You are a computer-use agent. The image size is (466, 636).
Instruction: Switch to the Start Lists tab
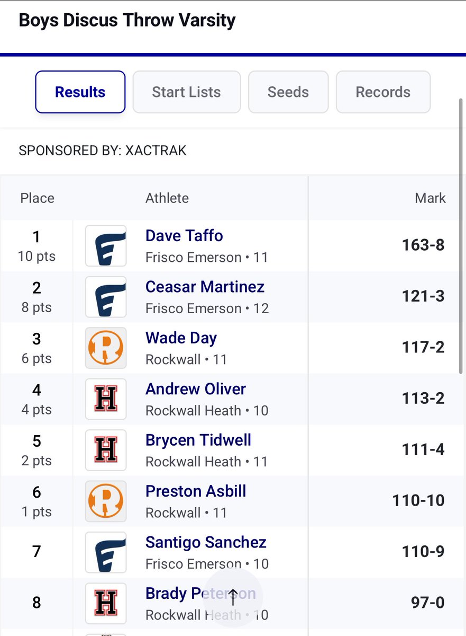[187, 92]
